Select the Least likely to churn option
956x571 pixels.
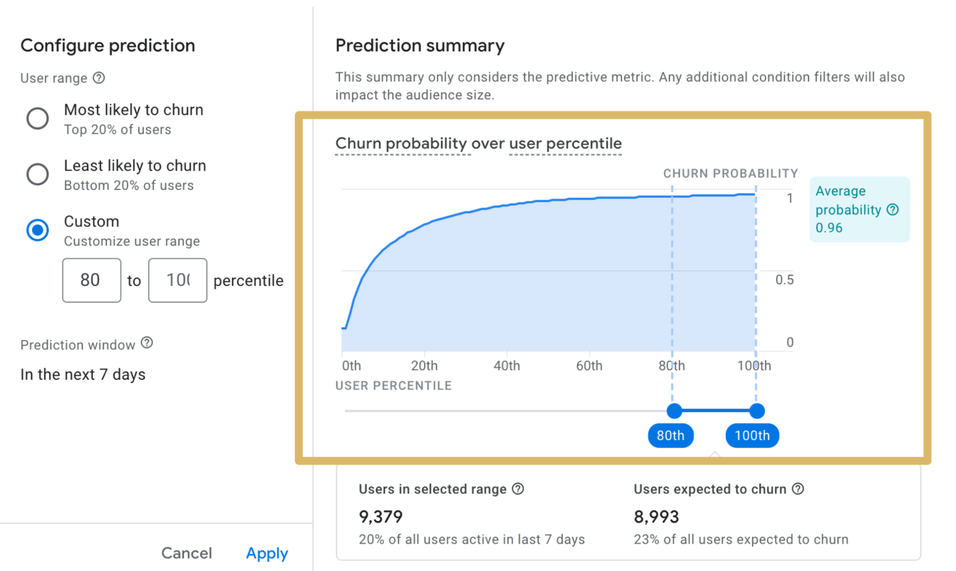(37, 174)
